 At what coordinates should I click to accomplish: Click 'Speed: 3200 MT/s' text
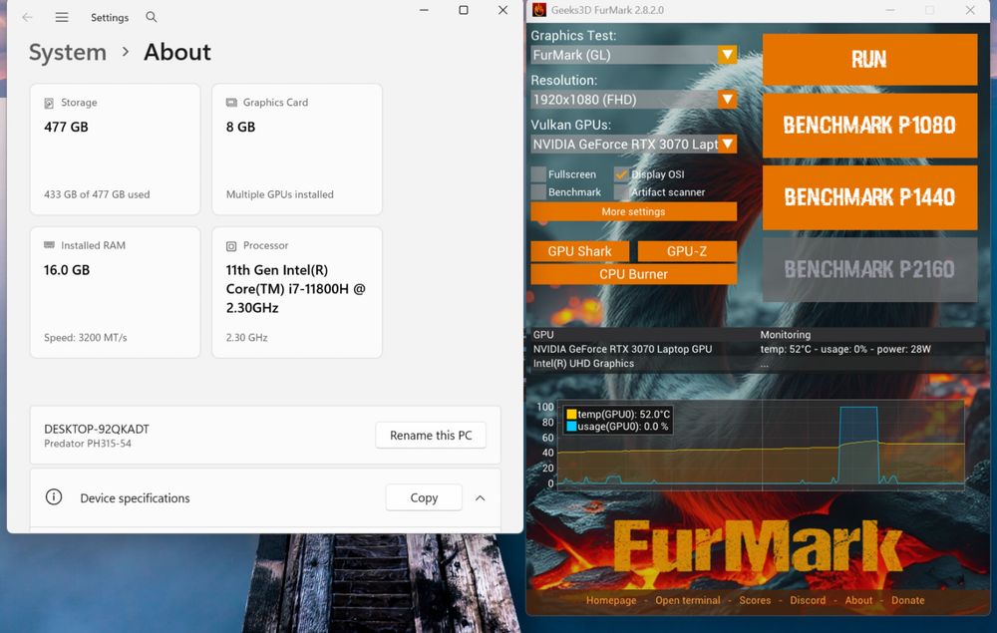click(85, 338)
